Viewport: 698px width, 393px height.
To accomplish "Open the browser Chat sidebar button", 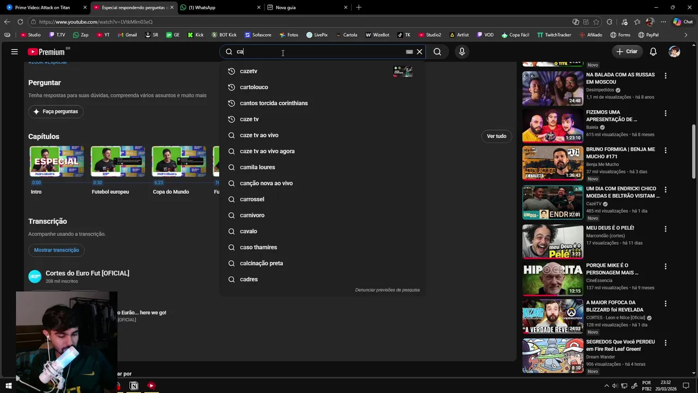I will pyautogui.click(x=683, y=22).
